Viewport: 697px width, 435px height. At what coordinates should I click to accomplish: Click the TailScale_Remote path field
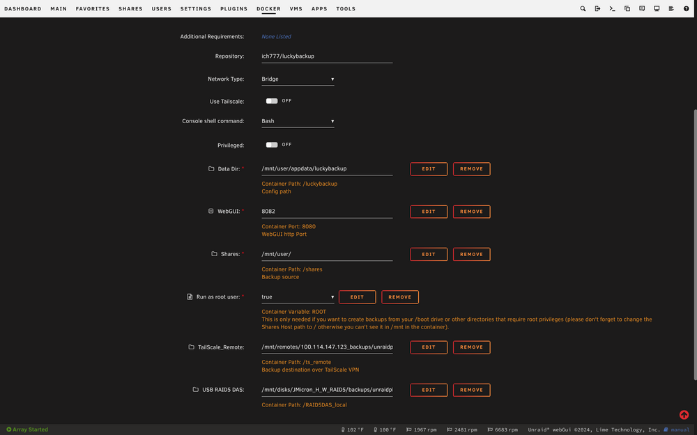coord(327,347)
